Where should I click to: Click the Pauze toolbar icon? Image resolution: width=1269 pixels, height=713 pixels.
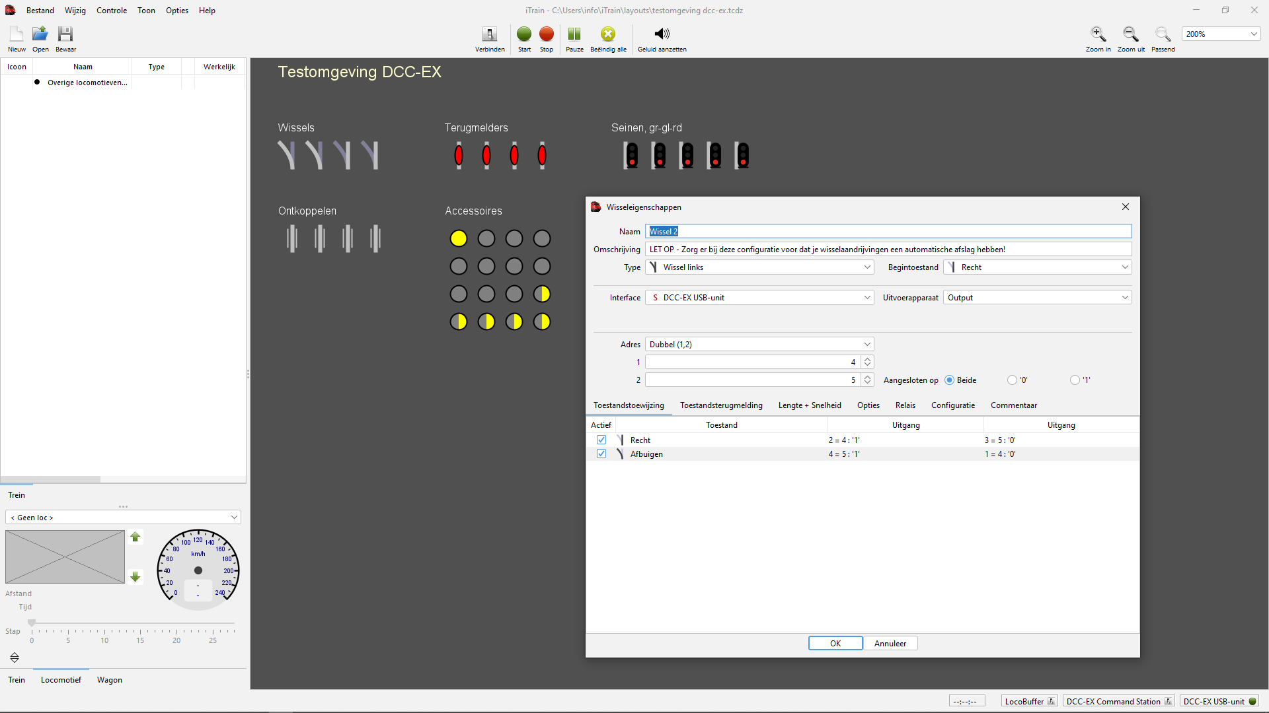574,34
